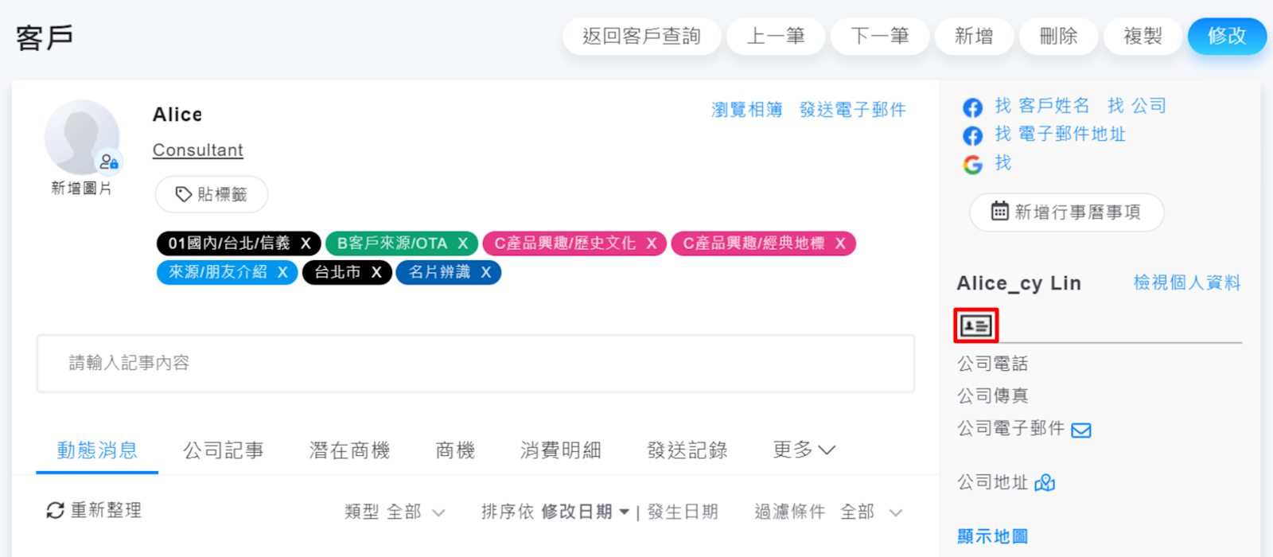Click the refresh icon beside 重新整理
1273x557 pixels.
click(55, 511)
